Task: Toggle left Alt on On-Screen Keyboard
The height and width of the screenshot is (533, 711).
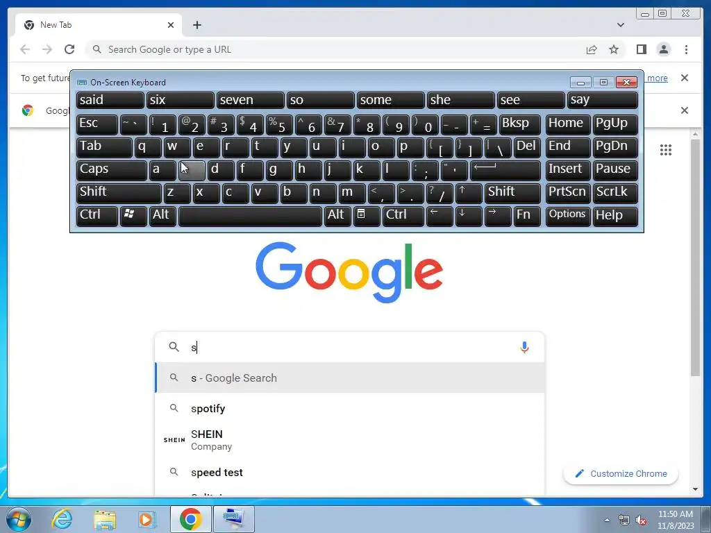Action: (x=162, y=217)
